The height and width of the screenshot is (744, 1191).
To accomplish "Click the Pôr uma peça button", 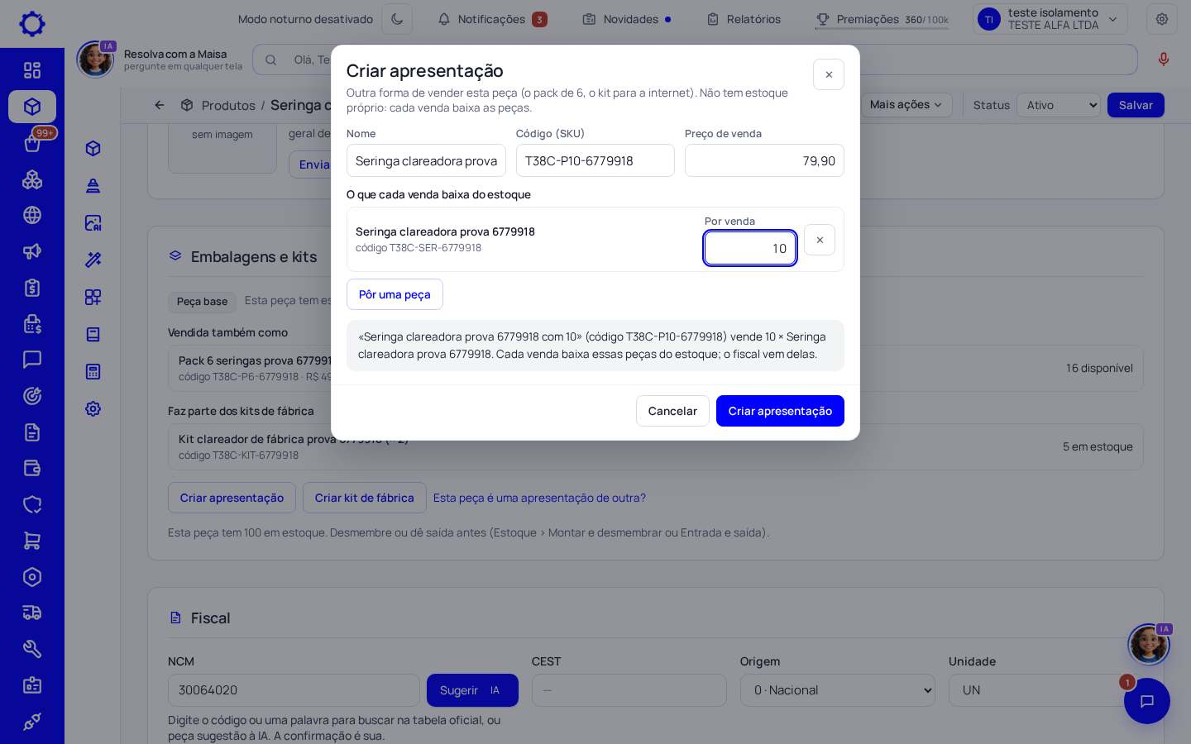I will 395,294.
